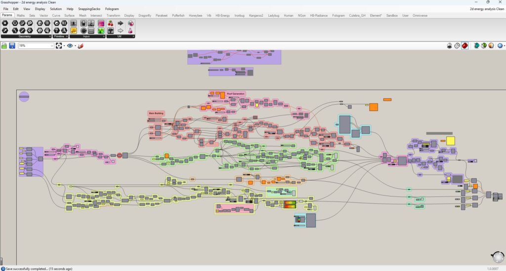Click the red-green gradient component on canvas

(290, 203)
